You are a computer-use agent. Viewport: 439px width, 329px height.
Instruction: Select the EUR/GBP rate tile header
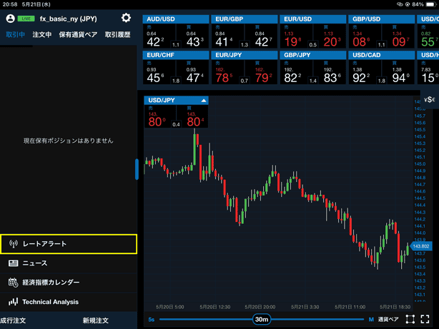click(245, 19)
